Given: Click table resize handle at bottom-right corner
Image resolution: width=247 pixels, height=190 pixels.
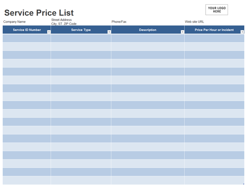Looking at the screenshot, I should pos(243,183).
